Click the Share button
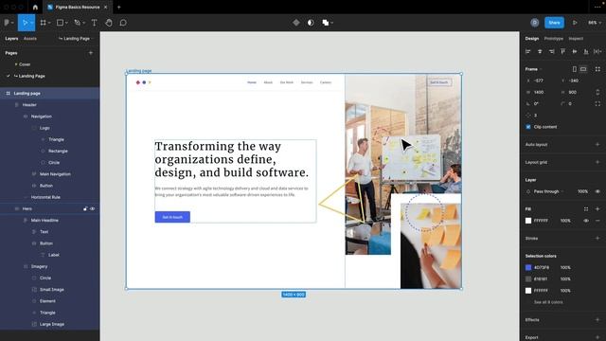 point(554,23)
